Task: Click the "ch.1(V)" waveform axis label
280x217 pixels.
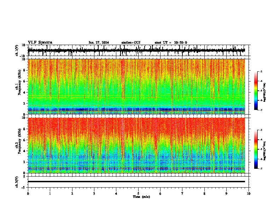Action: point(17,50)
